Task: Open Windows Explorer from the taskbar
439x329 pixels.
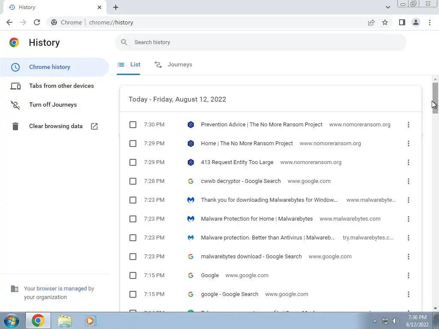Action: (x=65, y=320)
